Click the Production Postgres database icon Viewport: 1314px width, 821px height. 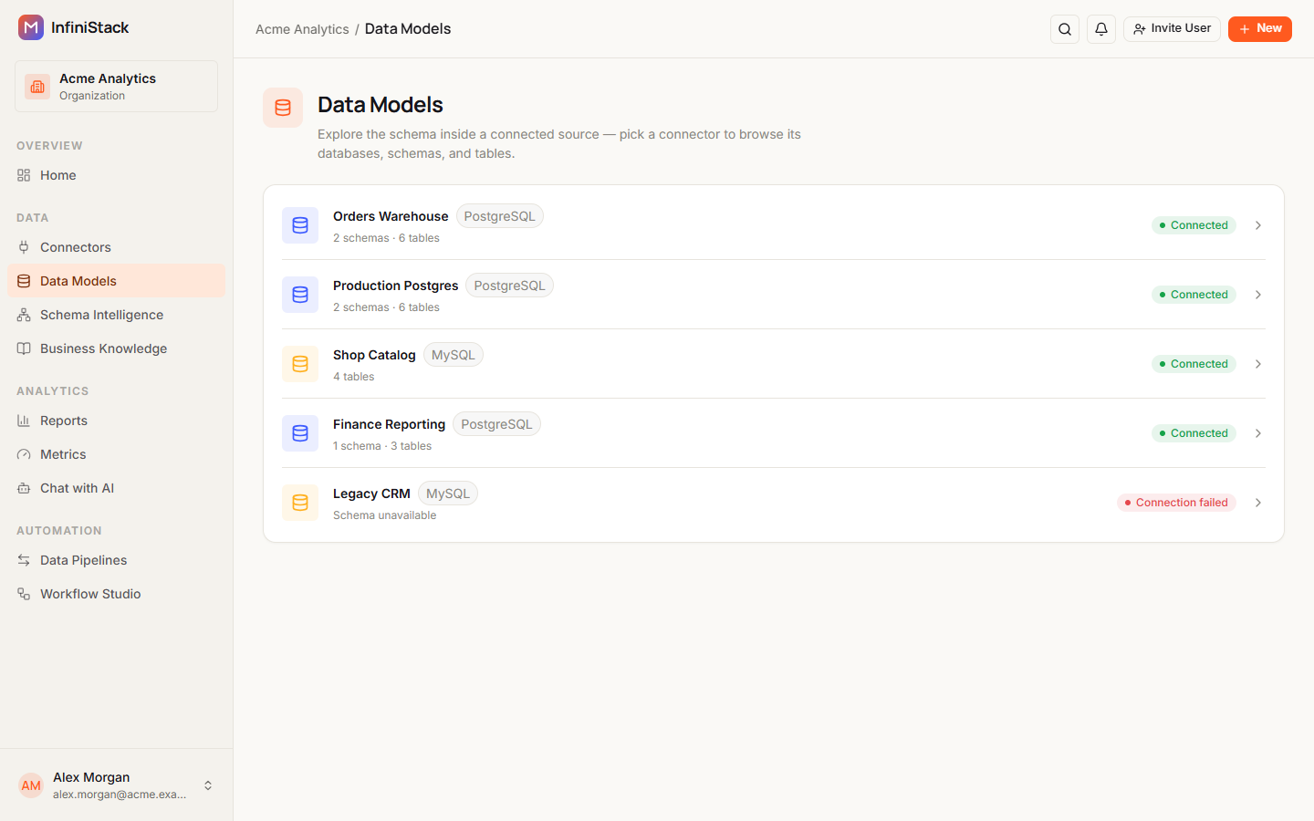click(x=300, y=295)
